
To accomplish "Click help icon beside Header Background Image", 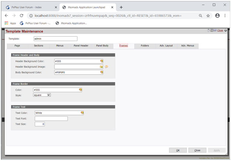I will tap(106, 67).
